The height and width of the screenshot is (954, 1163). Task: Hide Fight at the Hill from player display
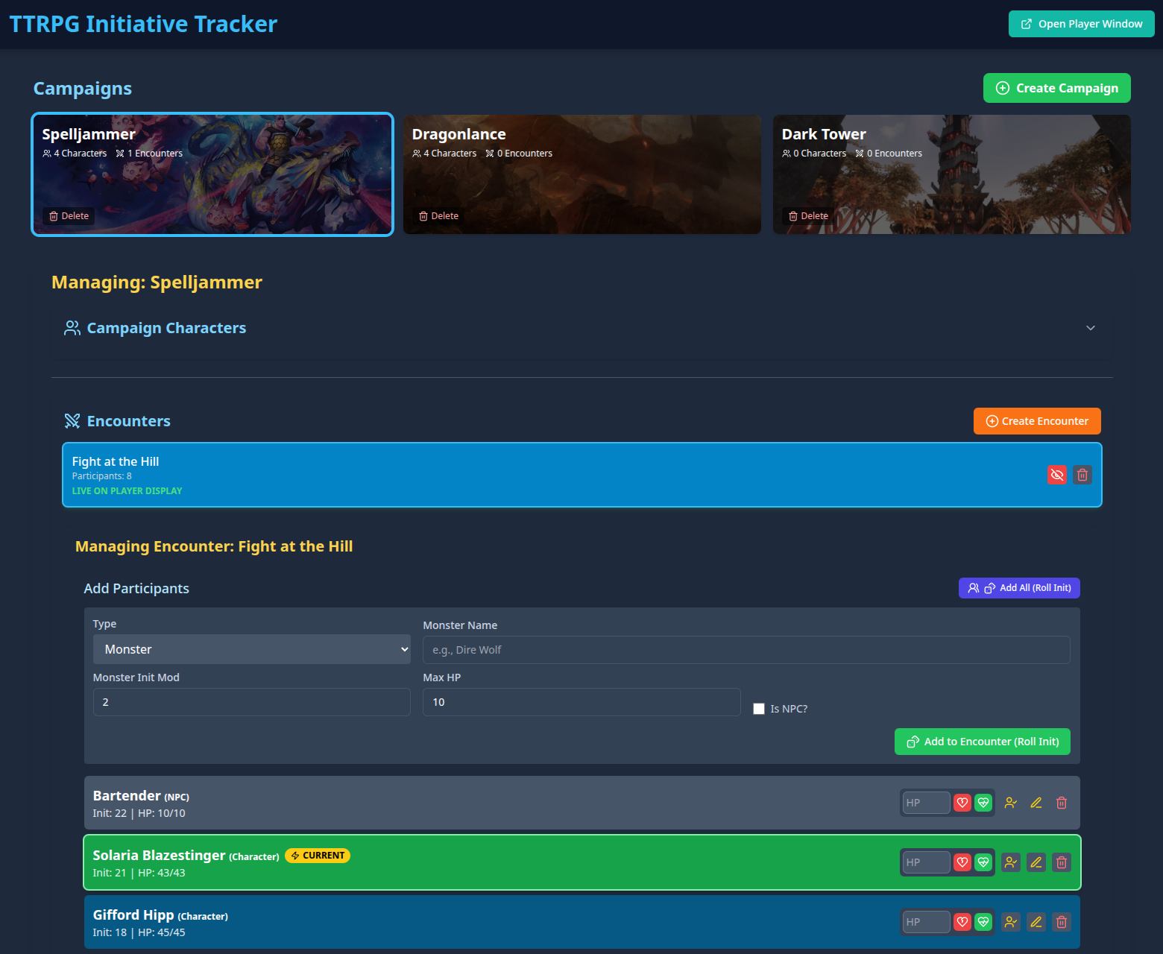(x=1057, y=475)
